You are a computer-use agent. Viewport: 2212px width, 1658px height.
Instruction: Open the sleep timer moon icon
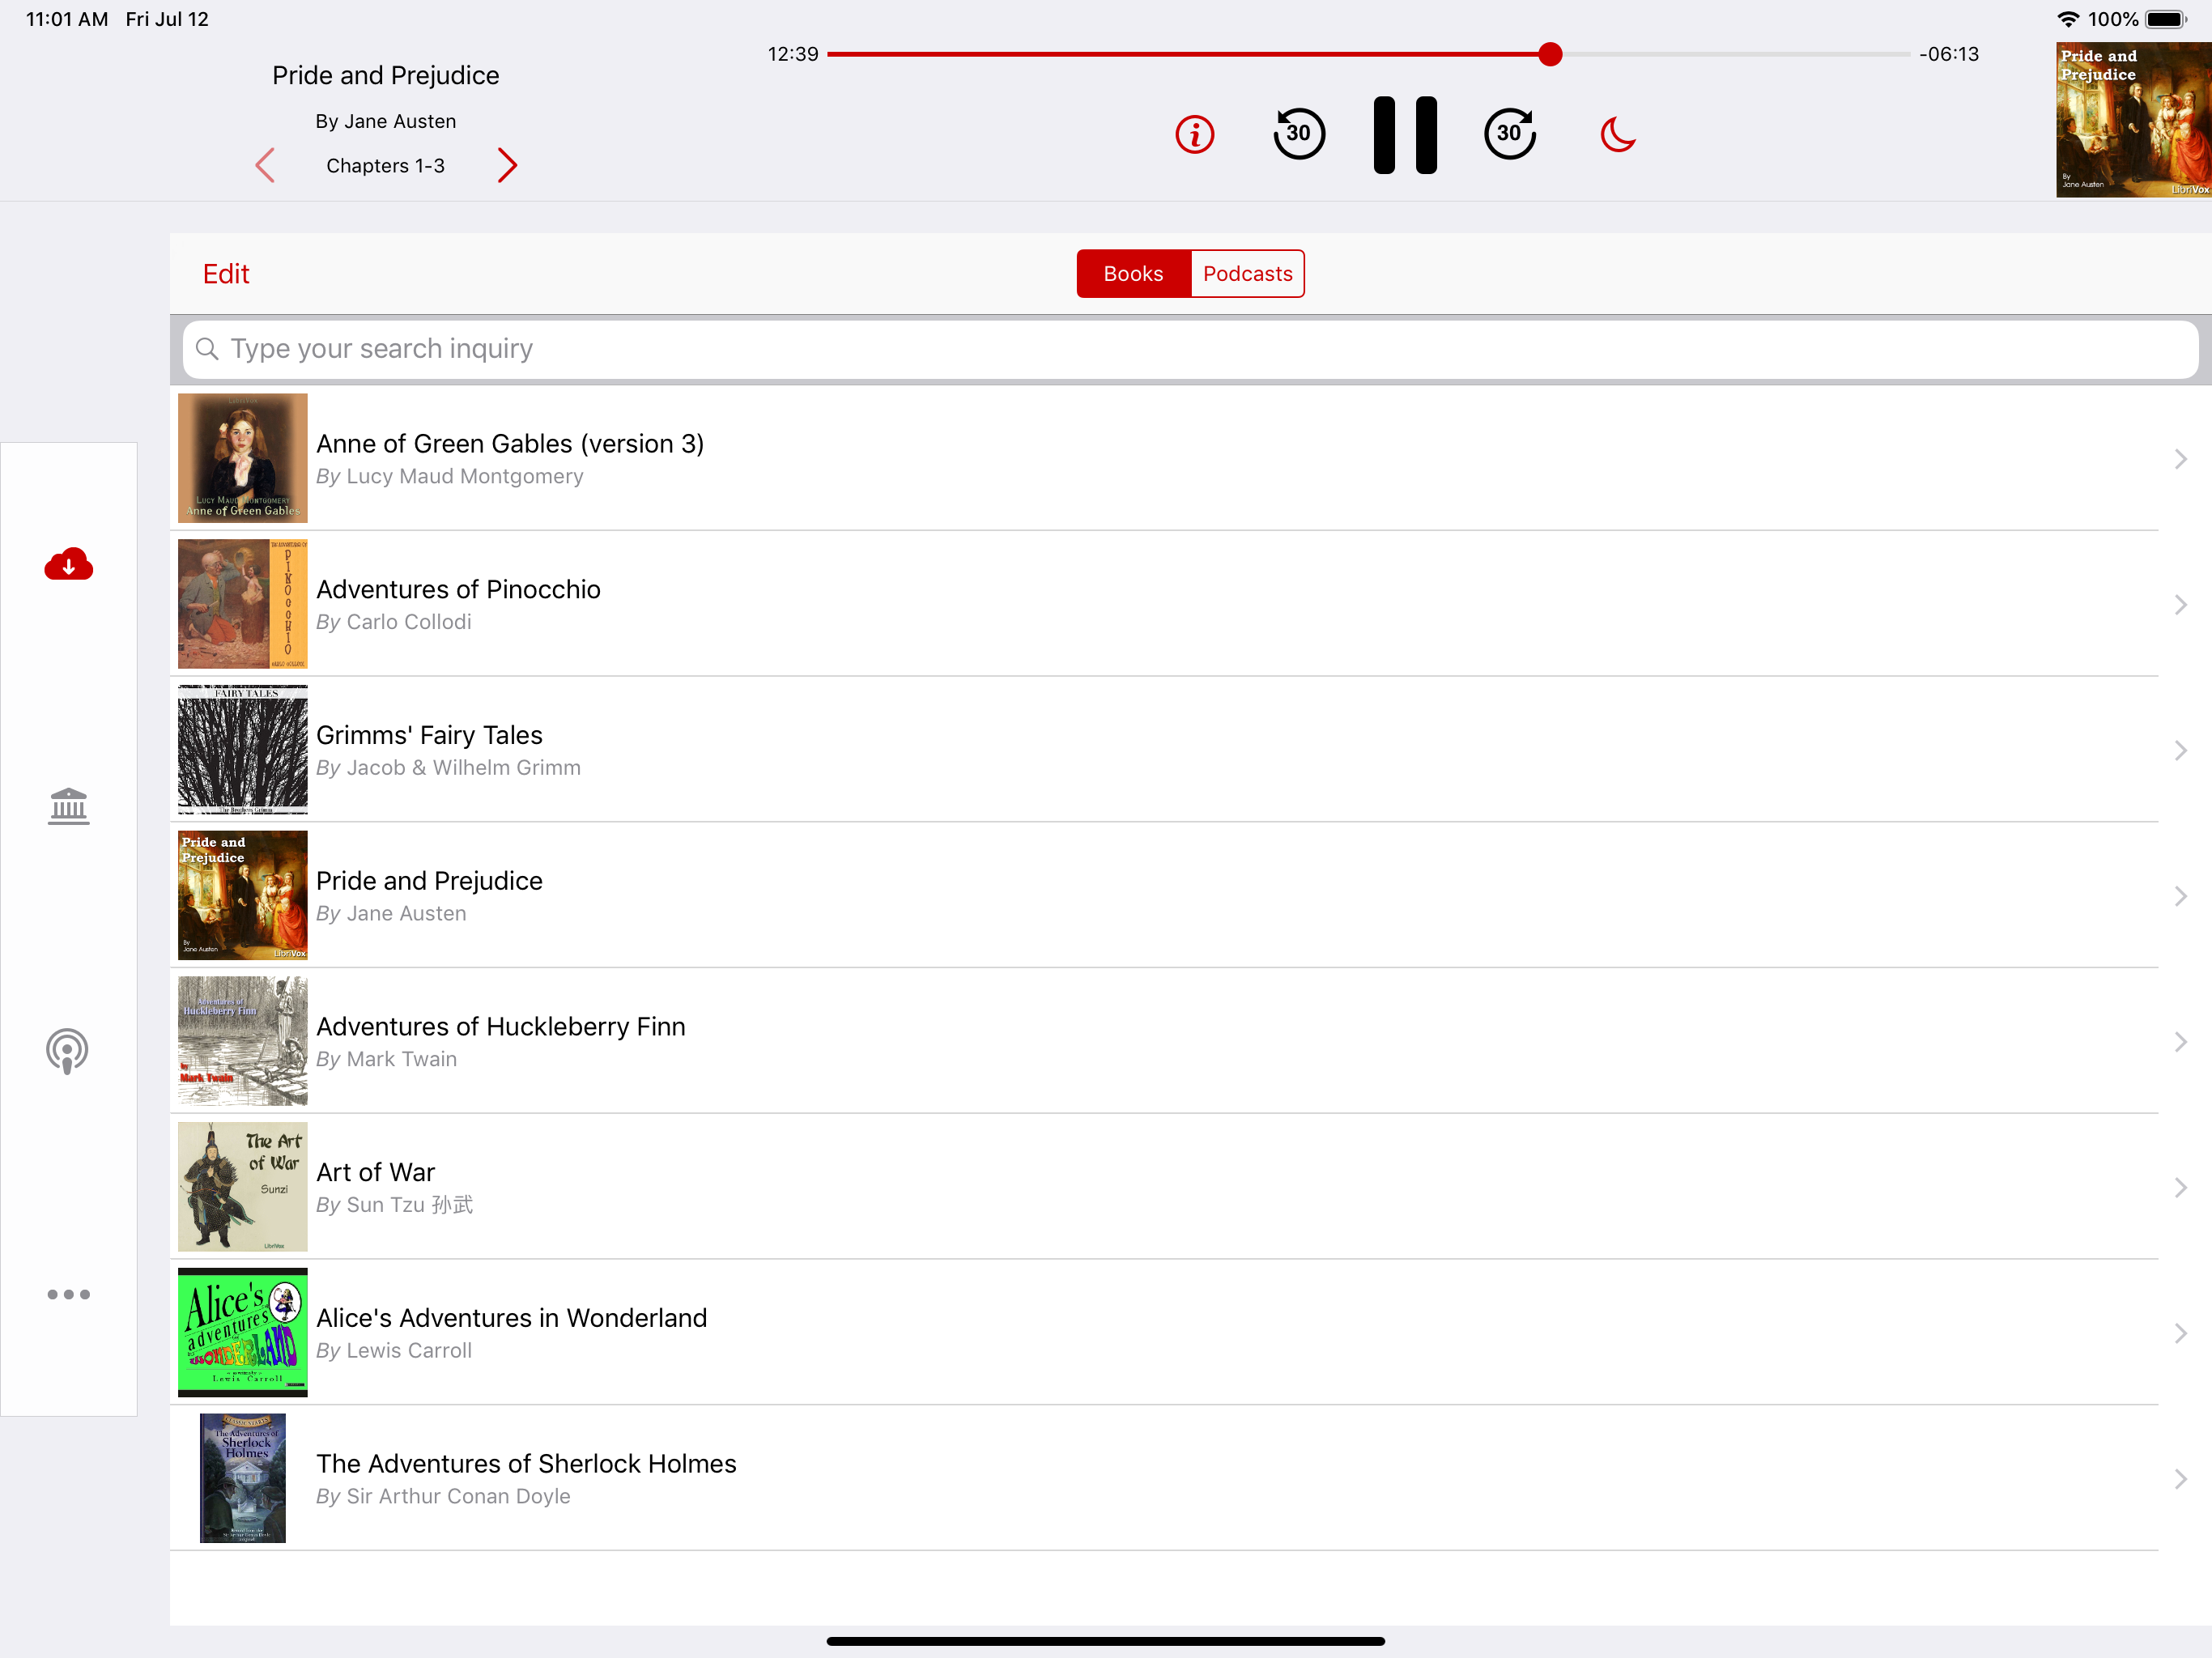pyautogui.click(x=1617, y=134)
